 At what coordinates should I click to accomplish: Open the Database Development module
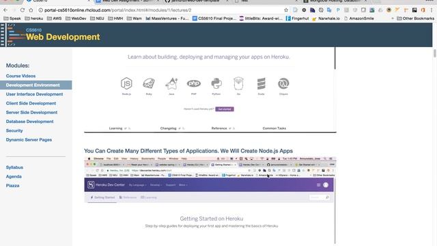pyautogui.click(x=29, y=122)
